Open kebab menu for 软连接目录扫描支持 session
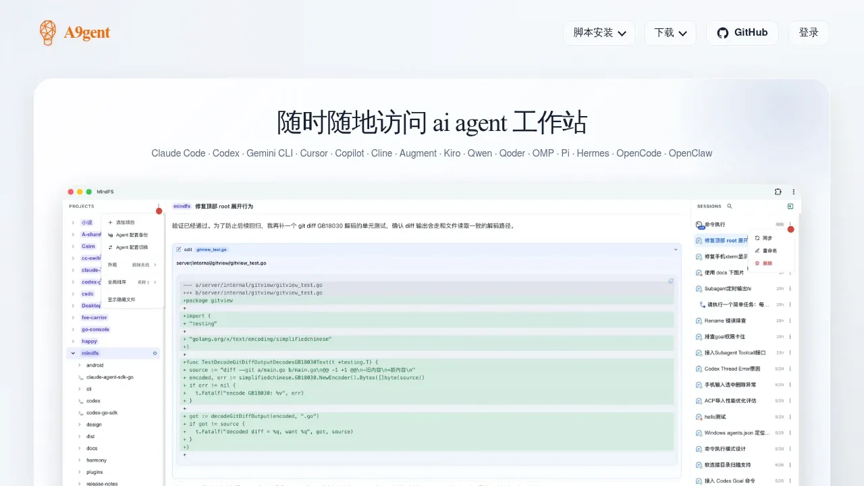Screen dimensions: 864x486 pyautogui.click(x=790, y=465)
